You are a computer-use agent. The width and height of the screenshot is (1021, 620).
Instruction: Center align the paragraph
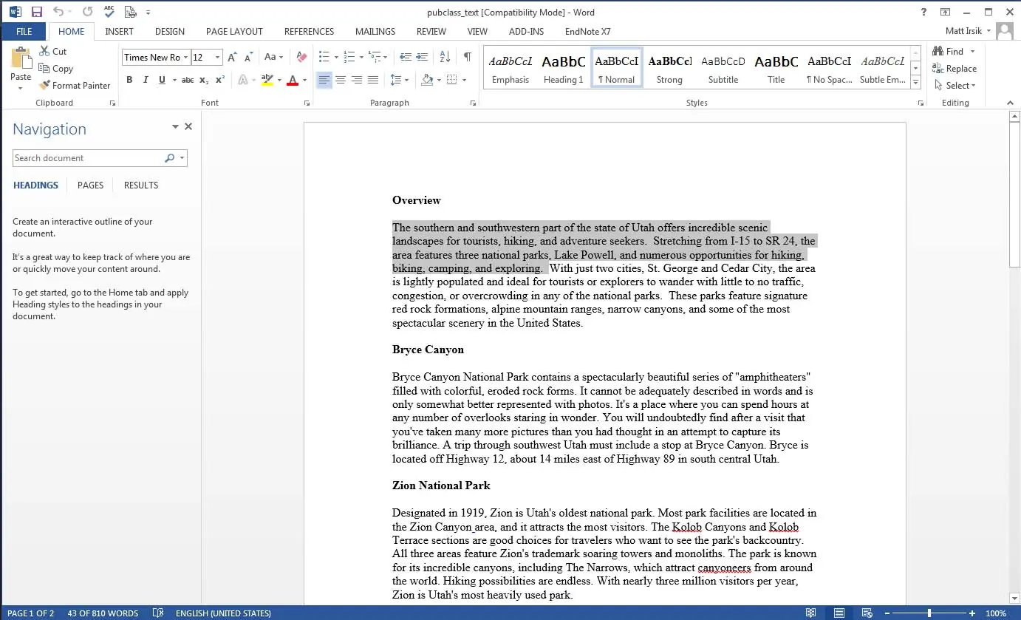[341, 80]
